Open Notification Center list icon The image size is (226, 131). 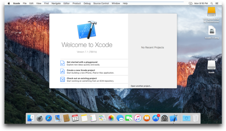pyautogui.click(x=217, y=3)
